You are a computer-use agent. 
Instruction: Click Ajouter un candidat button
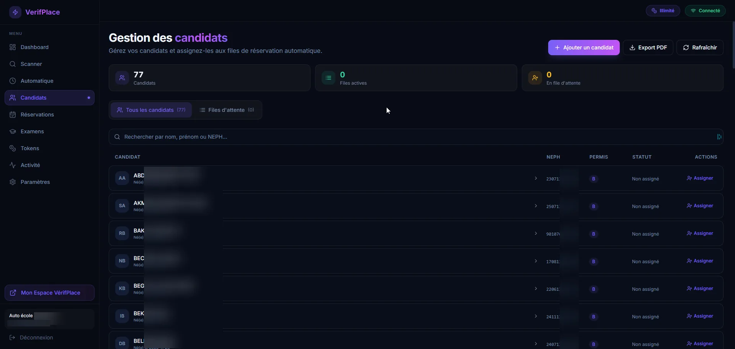pos(583,48)
